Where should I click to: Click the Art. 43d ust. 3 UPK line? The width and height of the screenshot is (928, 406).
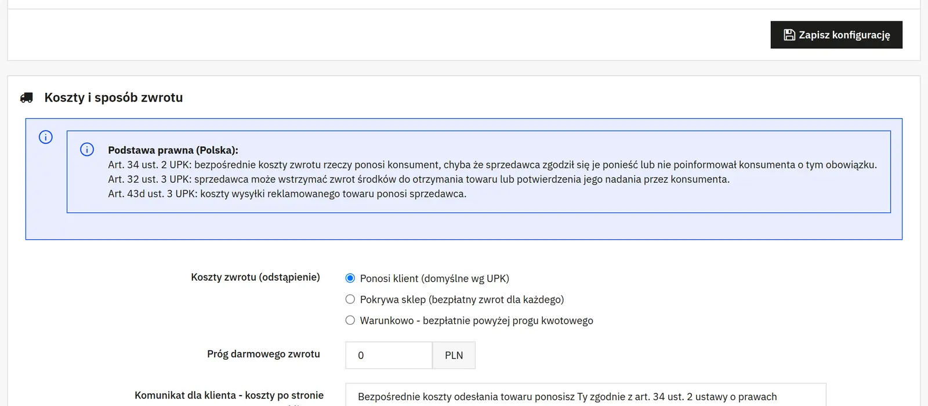click(287, 194)
